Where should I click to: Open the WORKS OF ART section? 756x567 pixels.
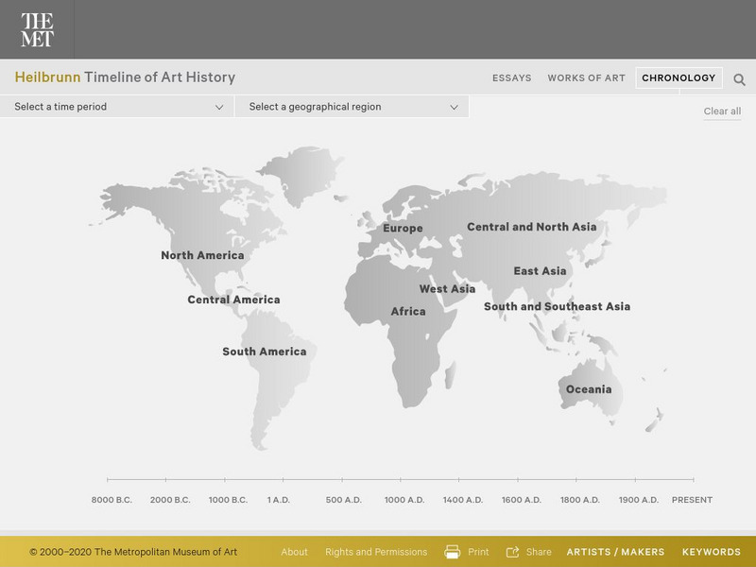pyautogui.click(x=586, y=77)
